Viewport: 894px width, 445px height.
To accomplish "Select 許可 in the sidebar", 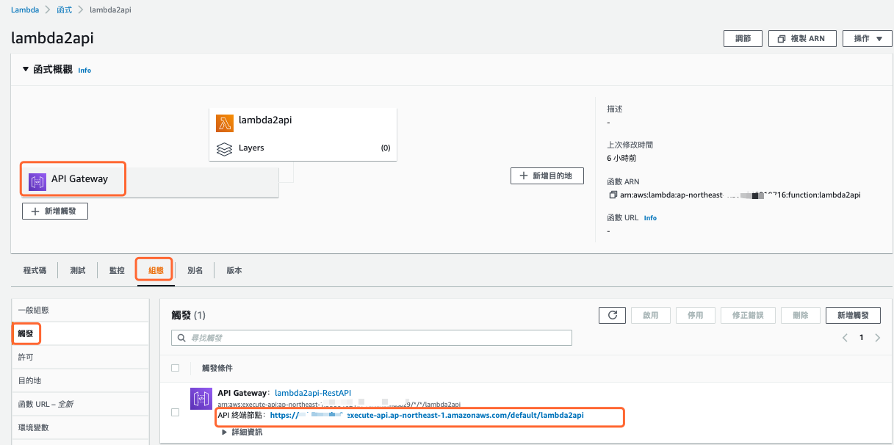I will coord(80,357).
